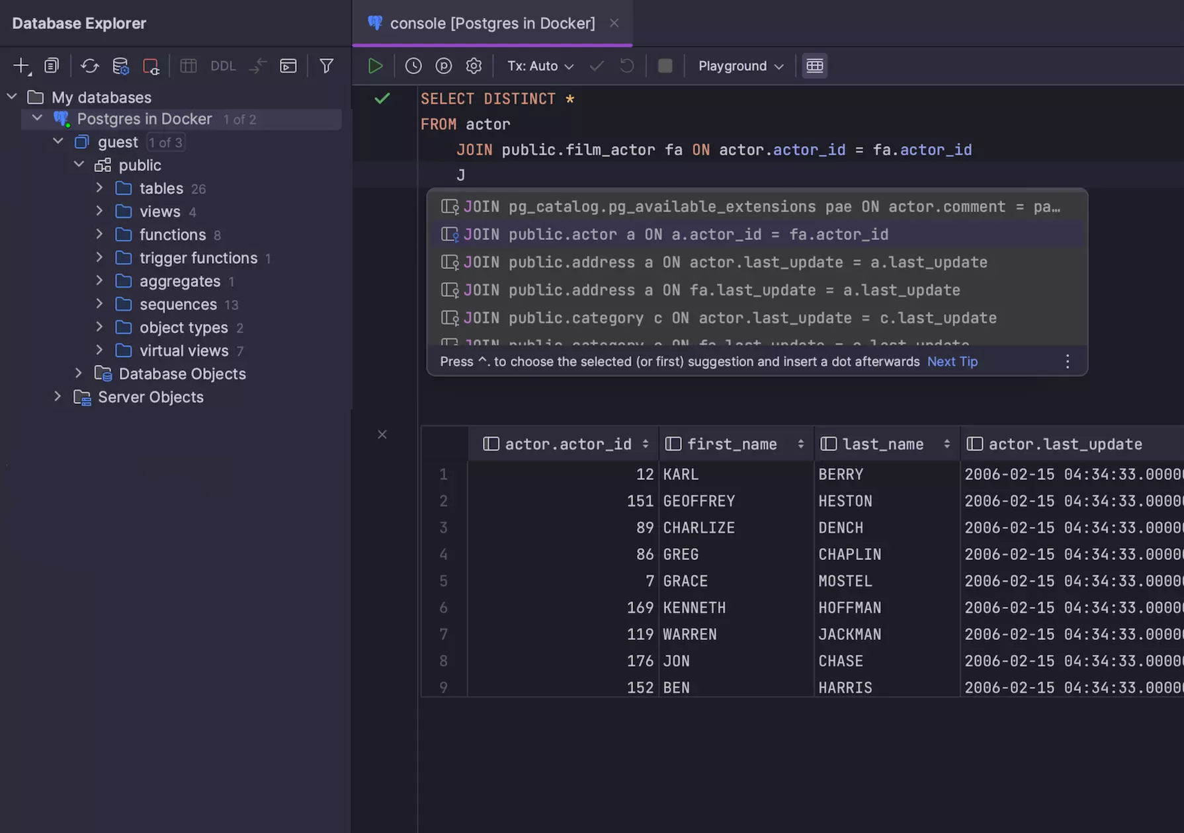Toggle the results grid view button

click(x=814, y=65)
